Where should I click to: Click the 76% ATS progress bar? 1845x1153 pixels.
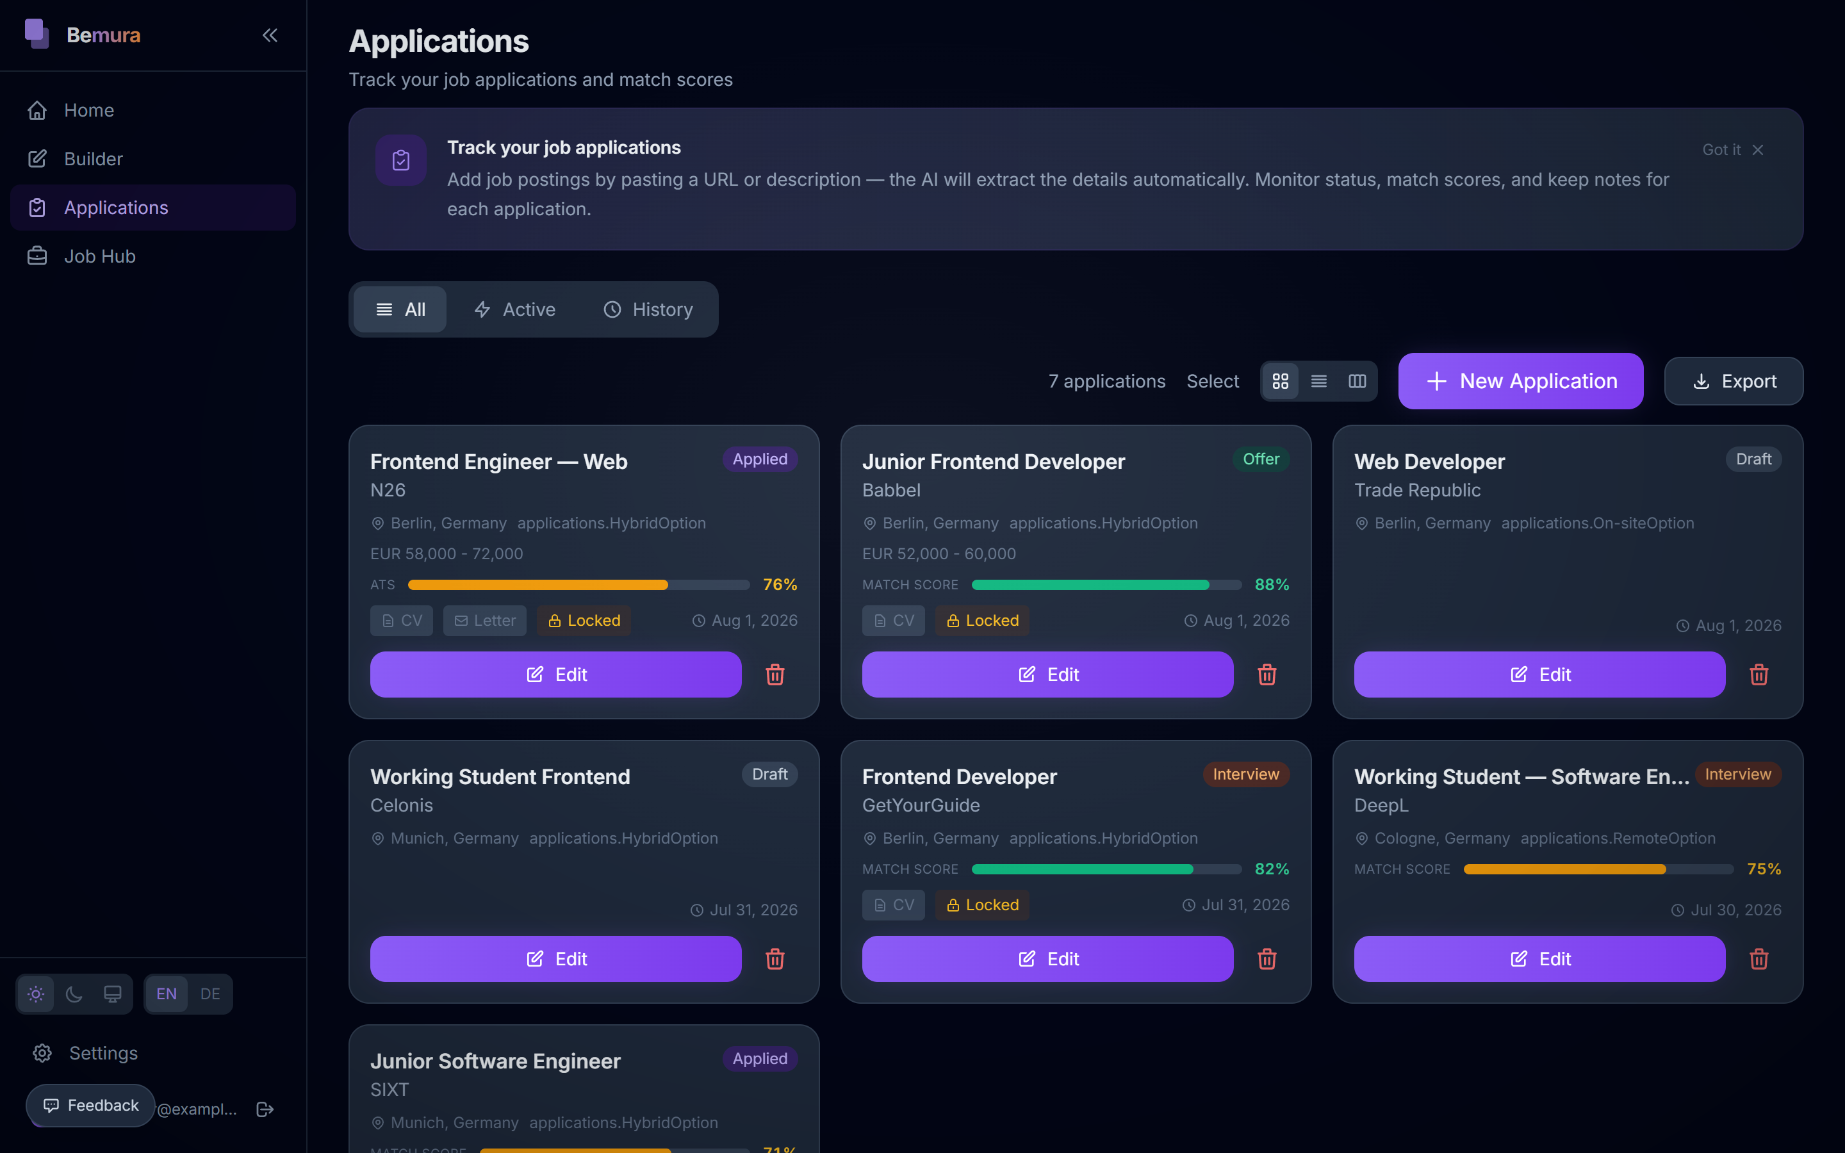[x=578, y=585]
